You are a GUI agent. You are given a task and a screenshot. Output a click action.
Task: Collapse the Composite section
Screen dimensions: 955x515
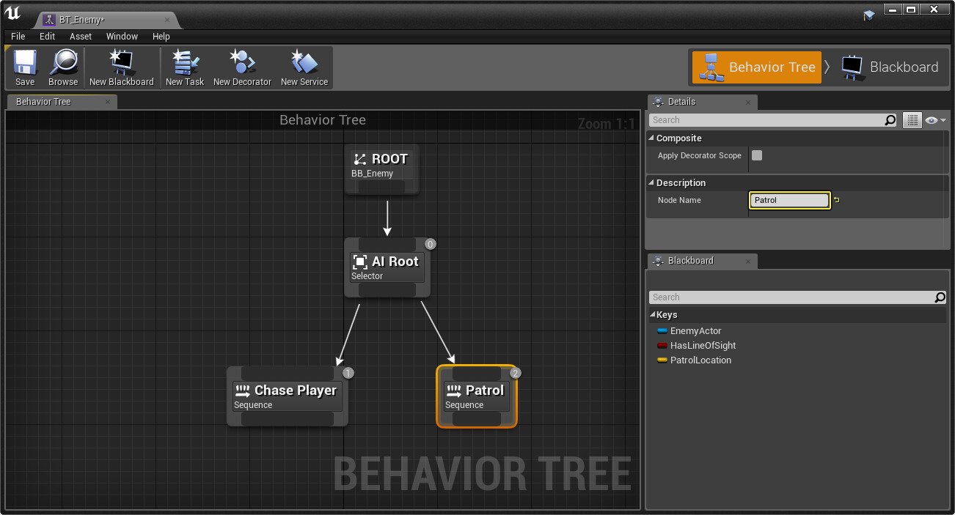tap(651, 138)
